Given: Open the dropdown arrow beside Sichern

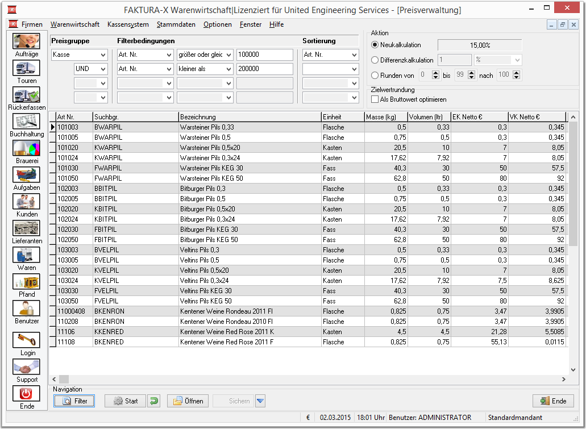Looking at the screenshot, I should pos(260,401).
